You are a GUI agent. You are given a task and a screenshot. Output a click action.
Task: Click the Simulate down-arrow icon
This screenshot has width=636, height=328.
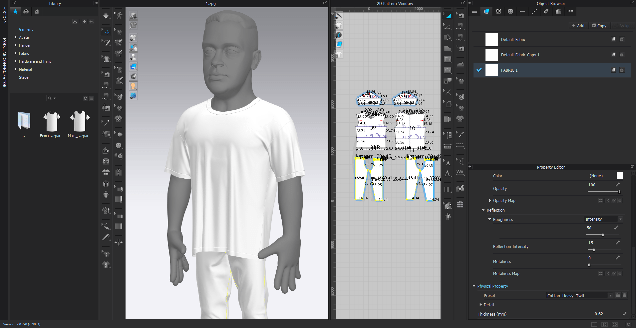[x=106, y=16]
